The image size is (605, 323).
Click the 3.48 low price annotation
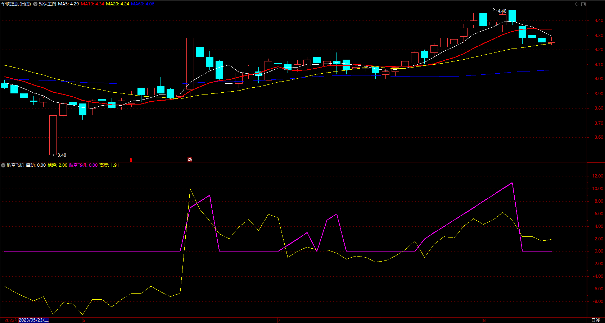(x=62, y=155)
